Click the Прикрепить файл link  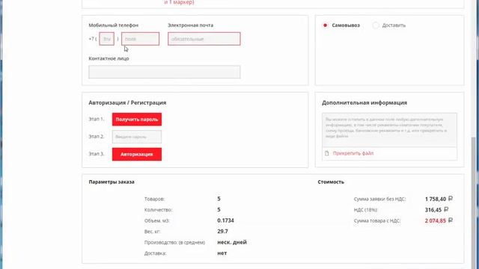(x=353, y=153)
